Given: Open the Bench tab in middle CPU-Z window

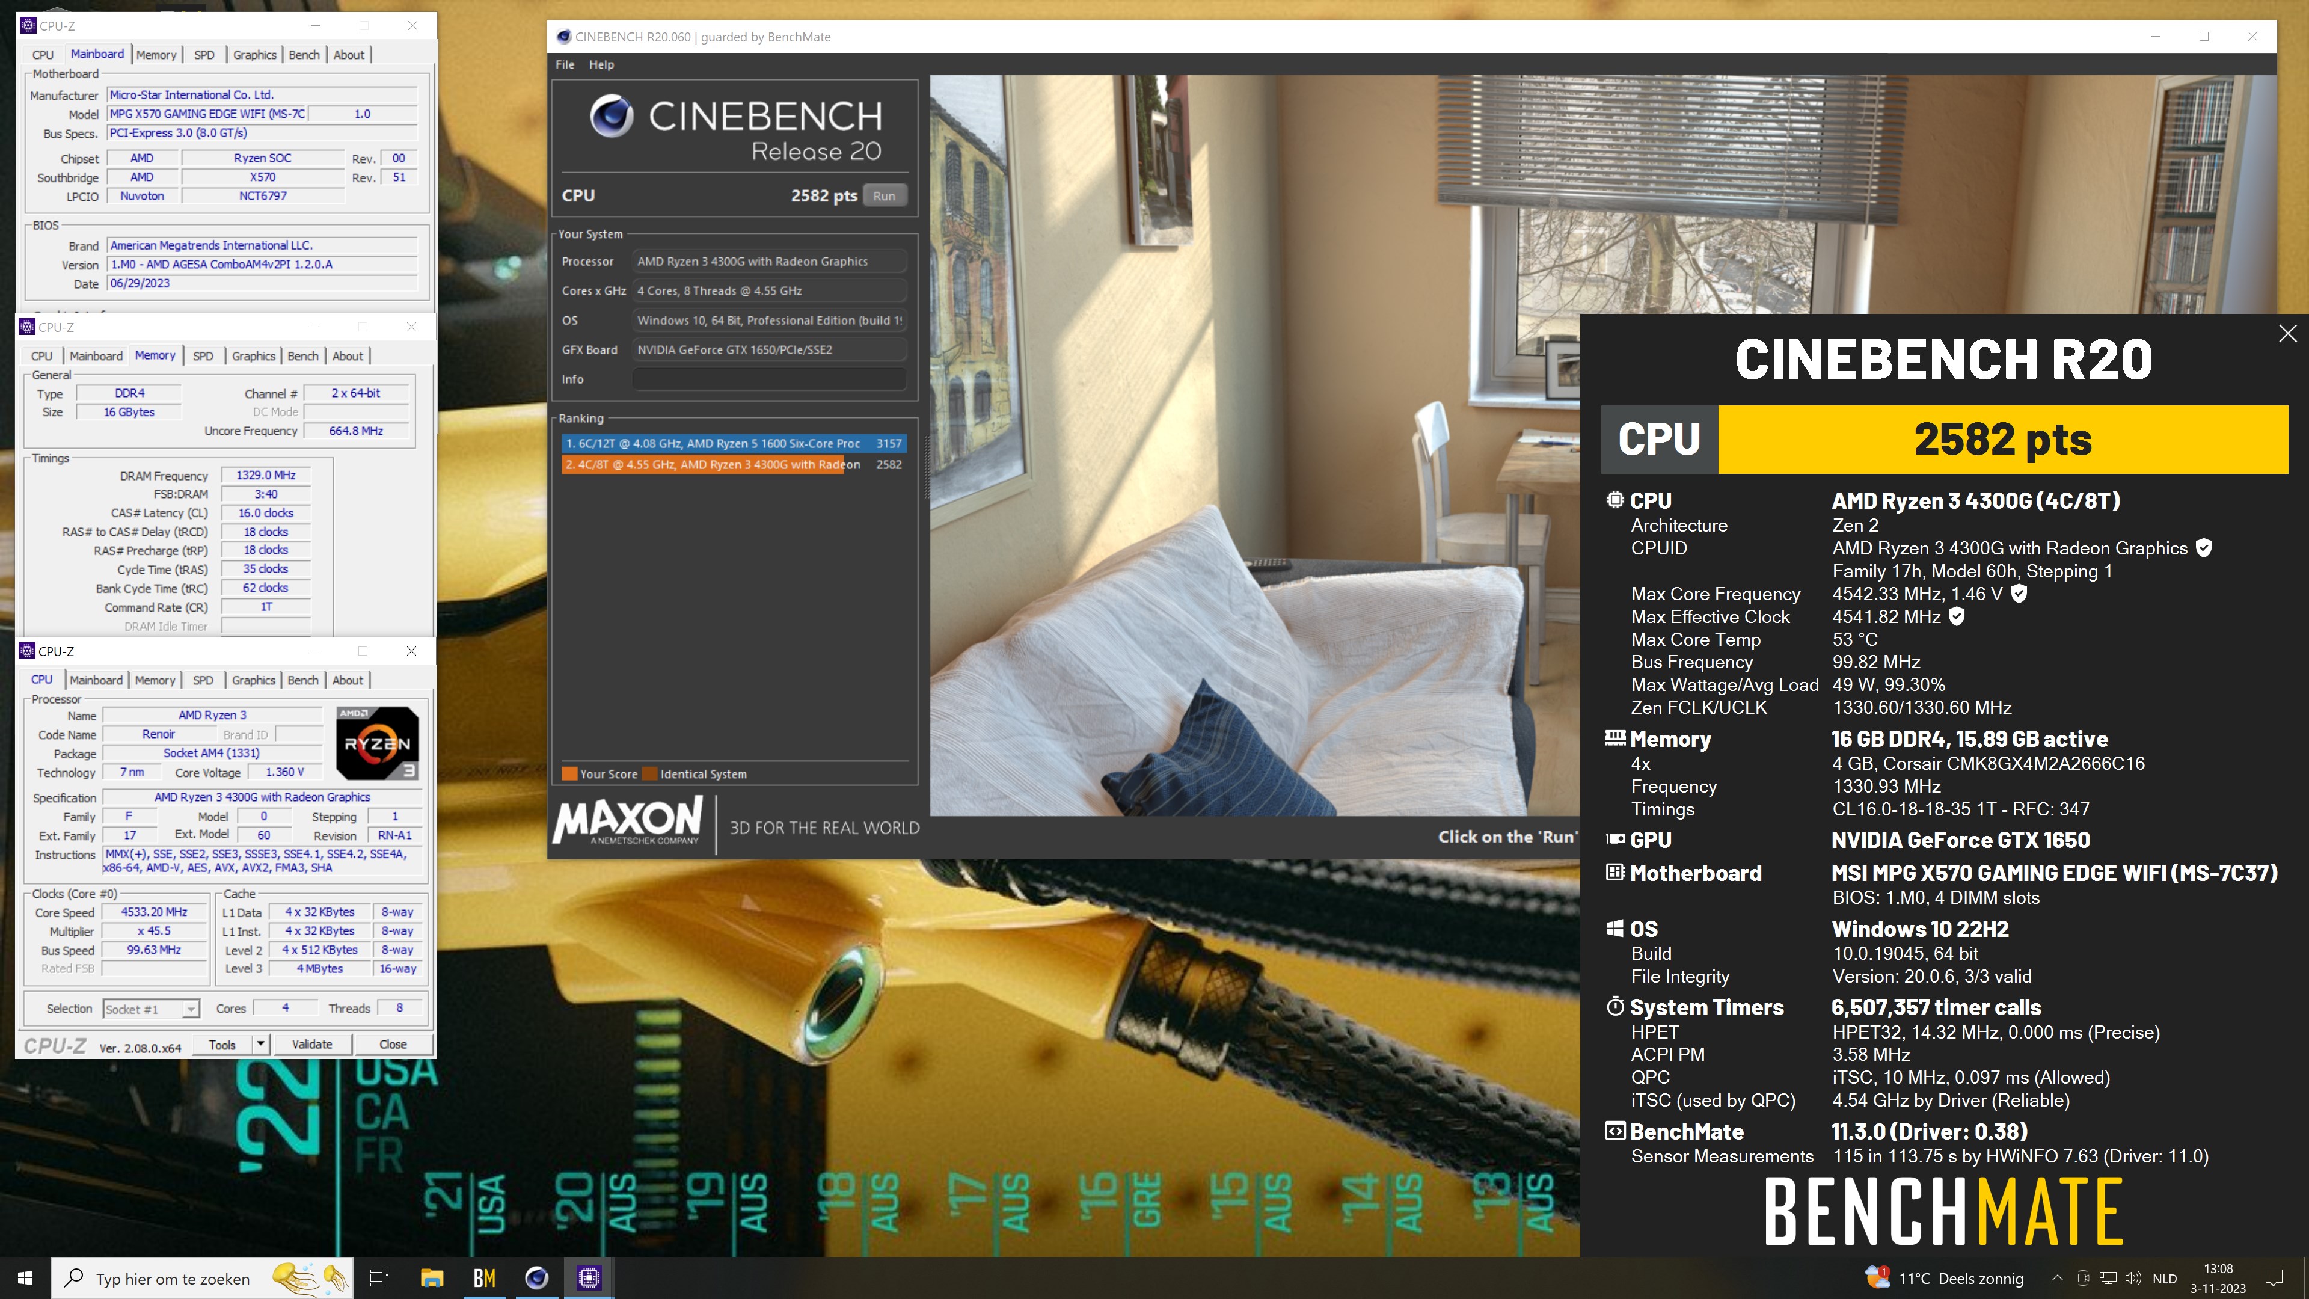Looking at the screenshot, I should point(303,356).
